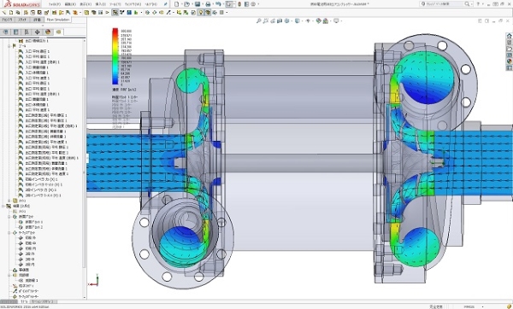Screen dimensions: 513x309
Task: Collapse the 流跡線 flow trajectories node
Action: click(9, 276)
